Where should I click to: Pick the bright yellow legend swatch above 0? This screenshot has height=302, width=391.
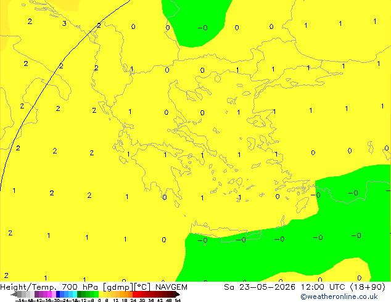tap(101, 294)
